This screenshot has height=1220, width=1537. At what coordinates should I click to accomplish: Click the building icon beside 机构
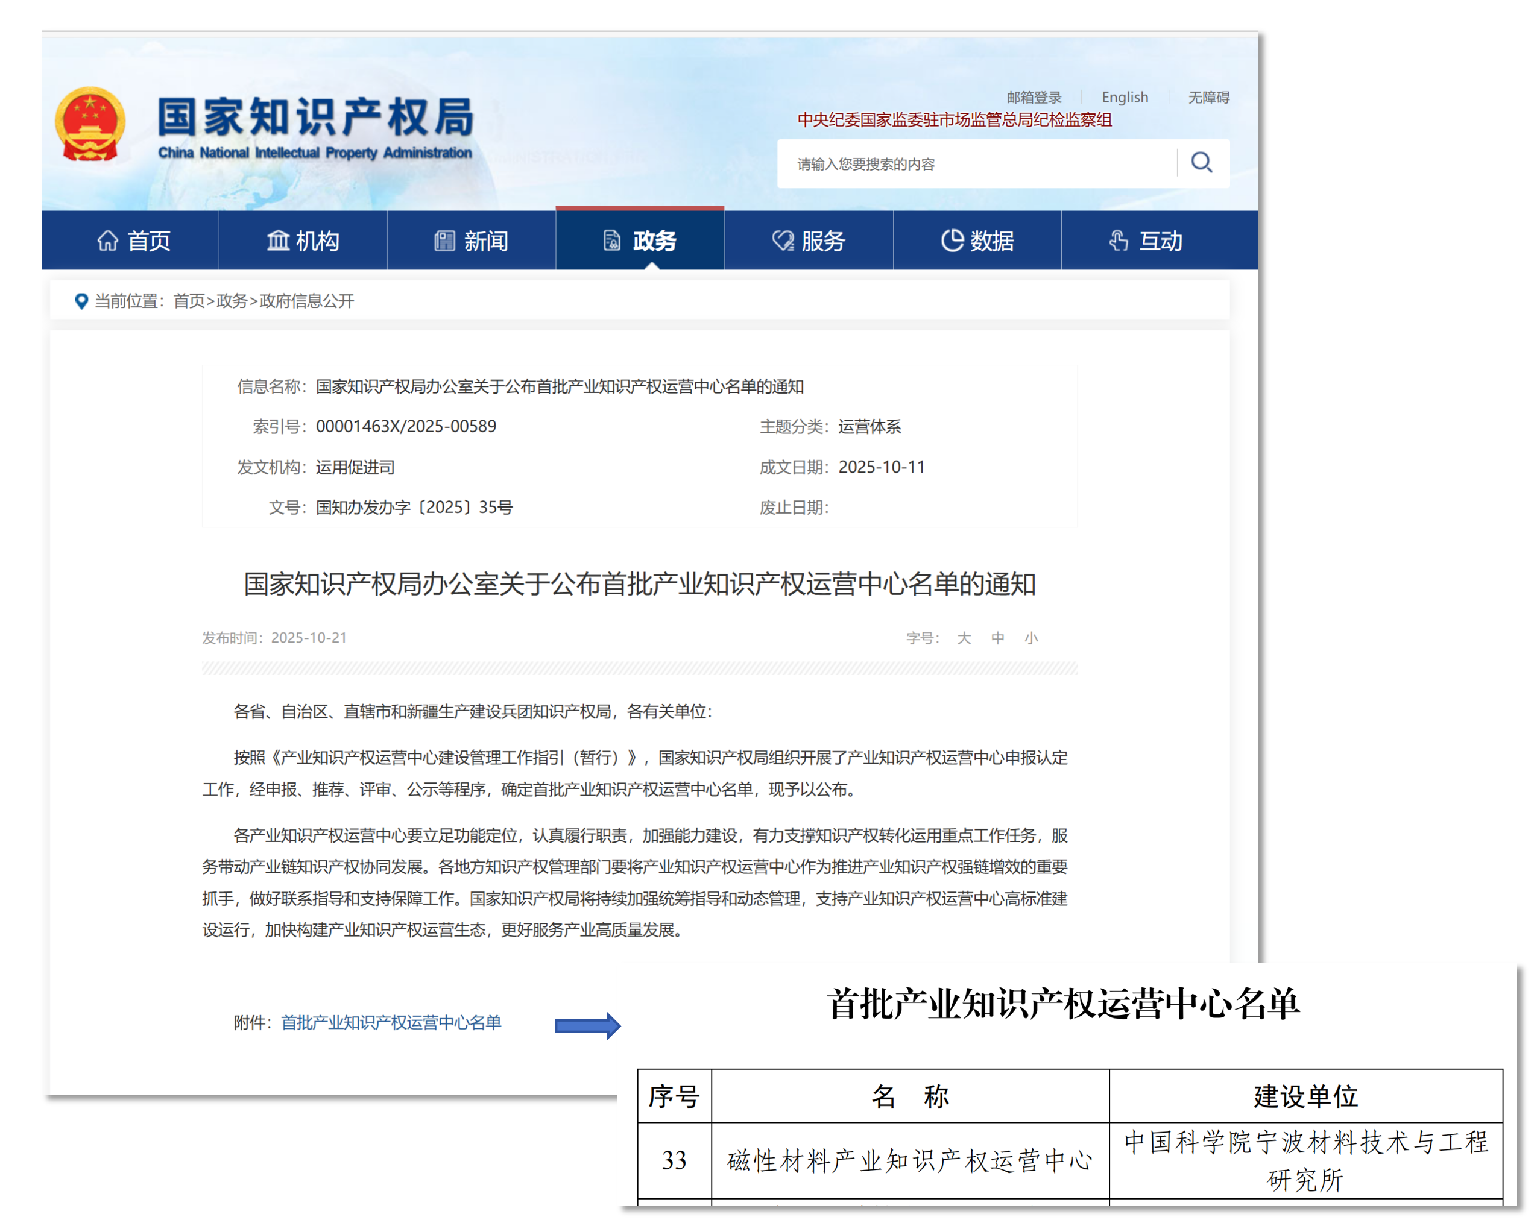pyautogui.click(x=277, y=241)
